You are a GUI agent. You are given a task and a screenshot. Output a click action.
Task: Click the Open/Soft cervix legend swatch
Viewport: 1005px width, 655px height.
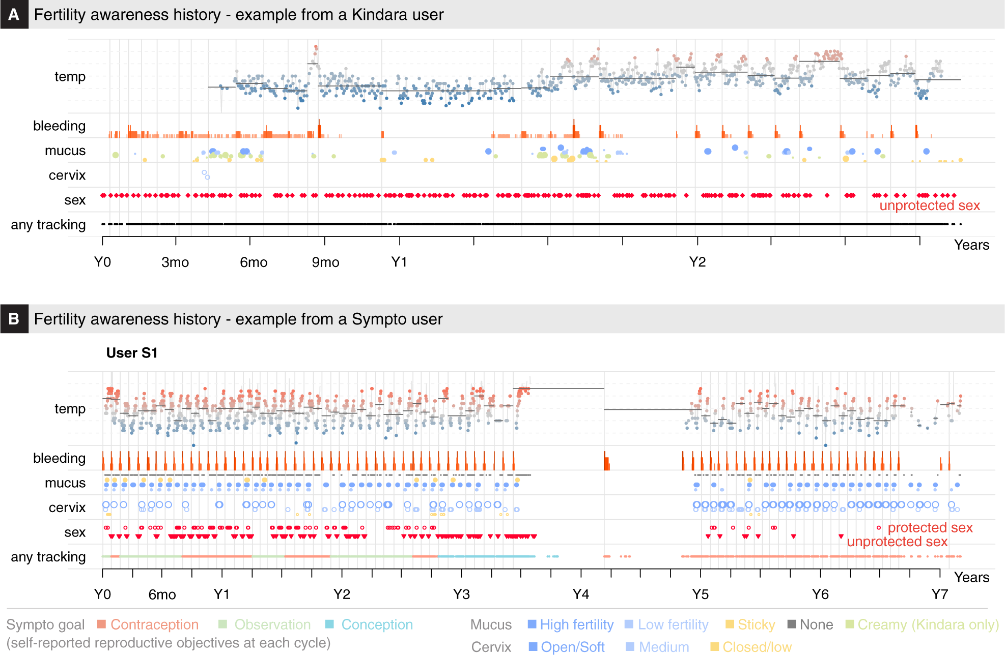pyautogui.click(x=533, y=646)
